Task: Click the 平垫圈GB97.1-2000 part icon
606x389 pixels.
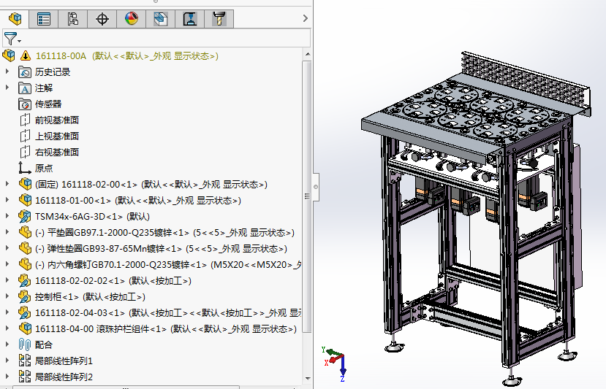Action: pyautogui.click(x=25, y=232)
